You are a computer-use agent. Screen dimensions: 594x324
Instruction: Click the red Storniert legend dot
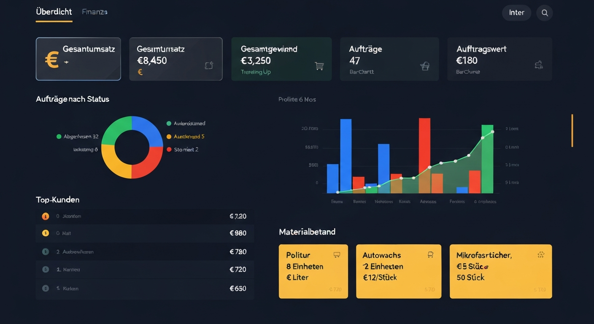tap(169, 149)
